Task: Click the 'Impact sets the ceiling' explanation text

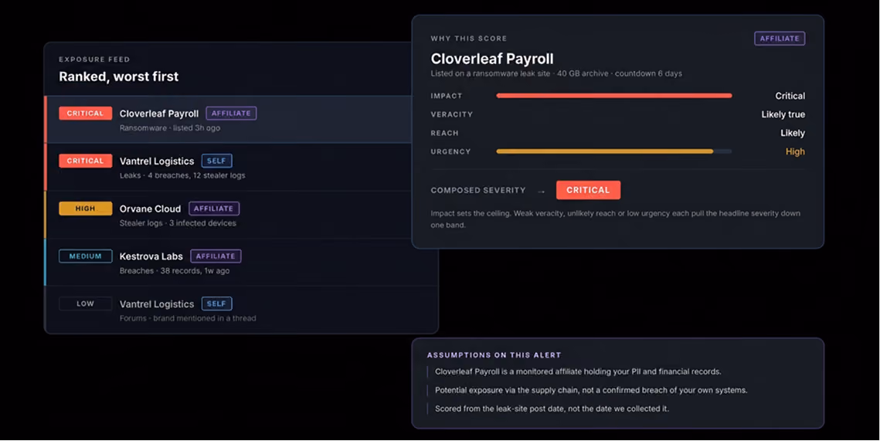Action: [x=615, y=219]
